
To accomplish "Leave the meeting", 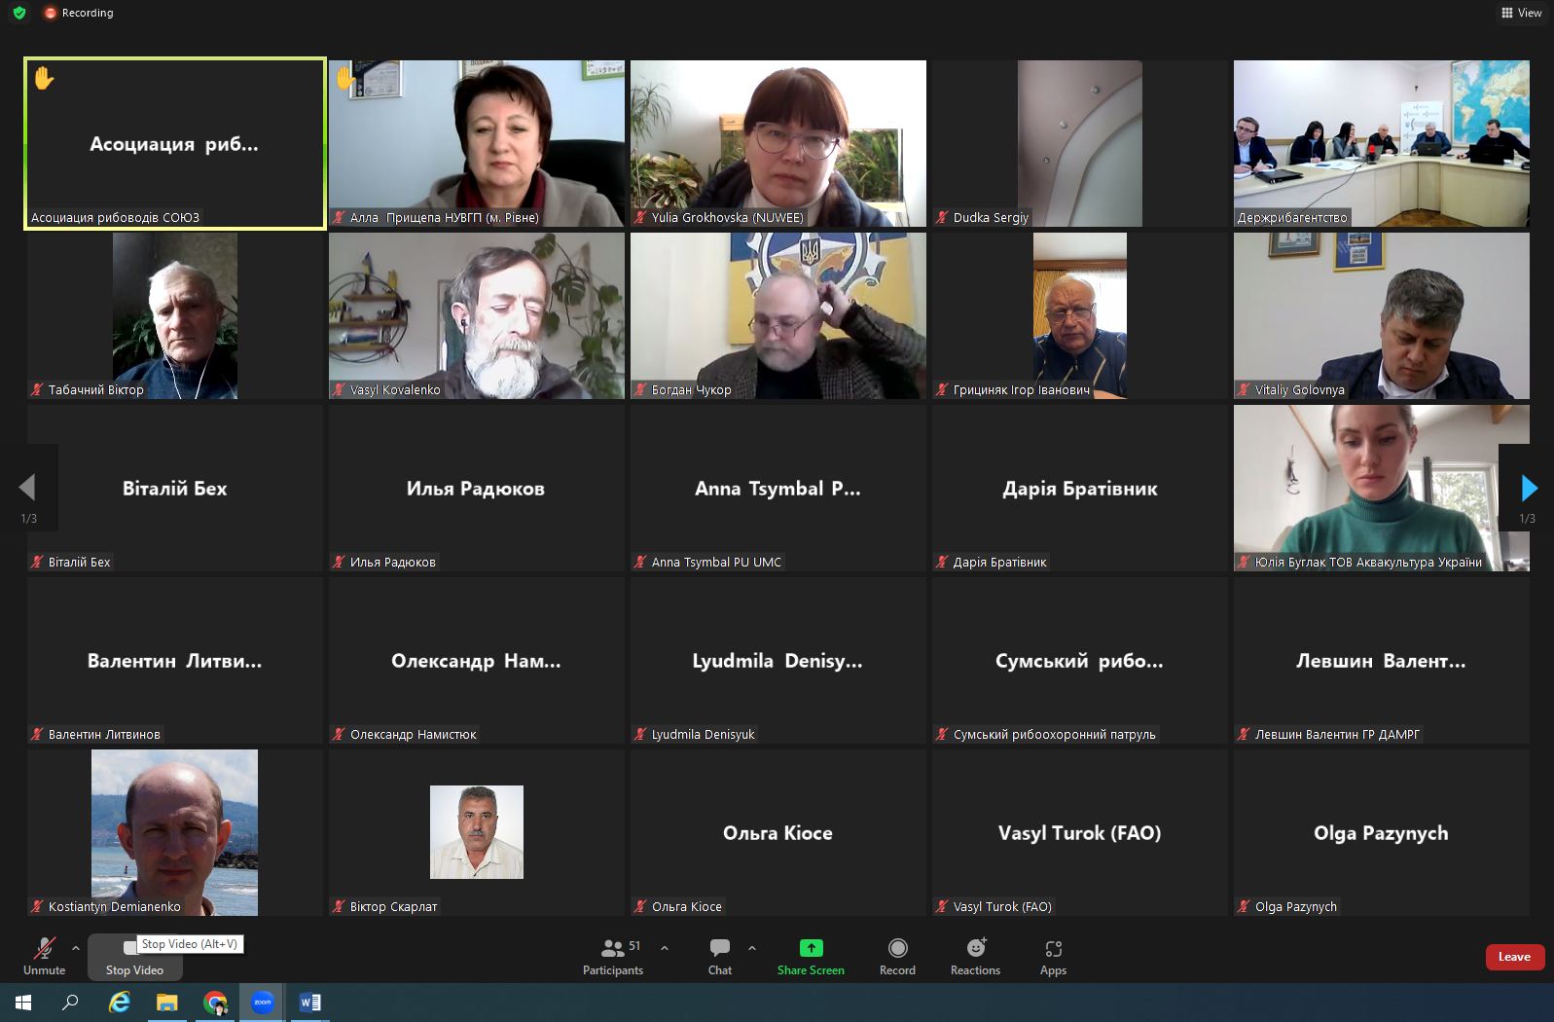I will click(1514, 957).
